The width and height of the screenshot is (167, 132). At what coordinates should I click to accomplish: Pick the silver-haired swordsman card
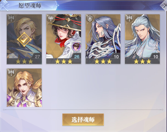tap(143, 39)
